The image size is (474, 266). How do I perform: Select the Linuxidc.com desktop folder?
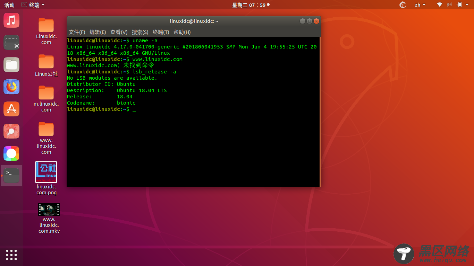click(46, 32)
